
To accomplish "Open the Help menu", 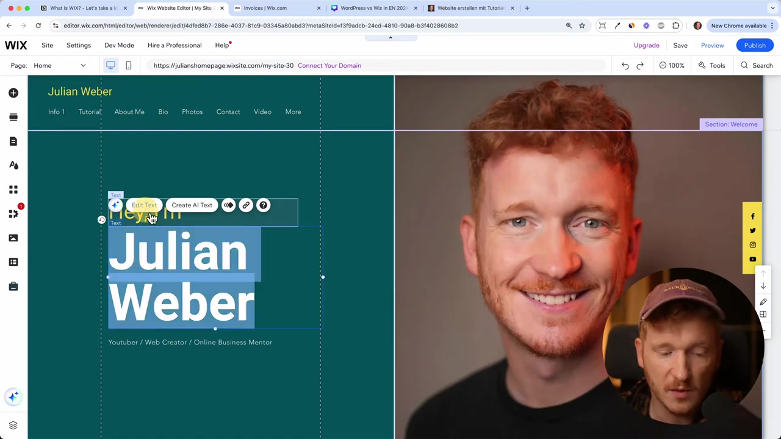I will [222, 45].
